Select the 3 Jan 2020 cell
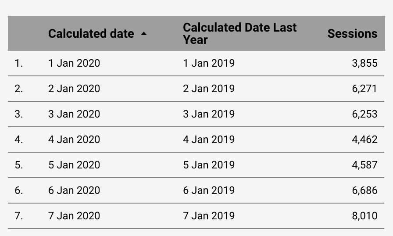The image size is (393, 236). click(x=74, y=114)
